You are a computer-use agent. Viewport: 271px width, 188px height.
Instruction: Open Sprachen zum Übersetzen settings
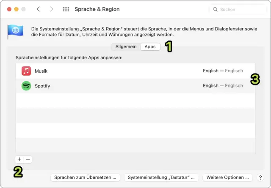pyautogui.click(x=85, y=177)
